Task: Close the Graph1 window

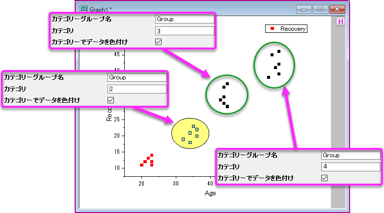Action: 337,9
